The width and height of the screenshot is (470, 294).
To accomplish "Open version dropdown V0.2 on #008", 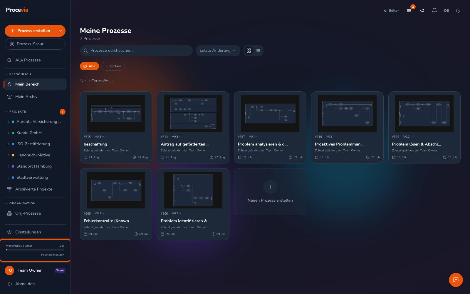I will 99,213.
